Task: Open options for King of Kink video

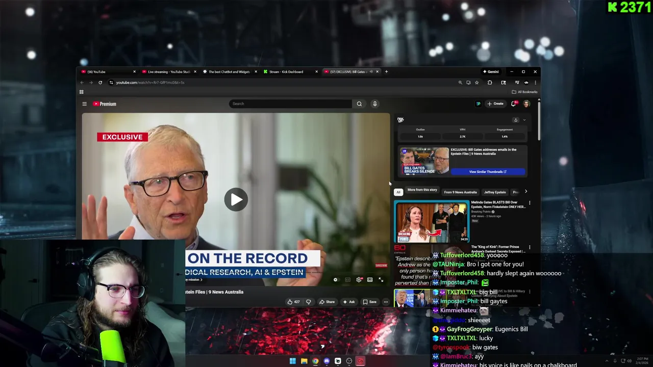Action: (x=530, y=247)
